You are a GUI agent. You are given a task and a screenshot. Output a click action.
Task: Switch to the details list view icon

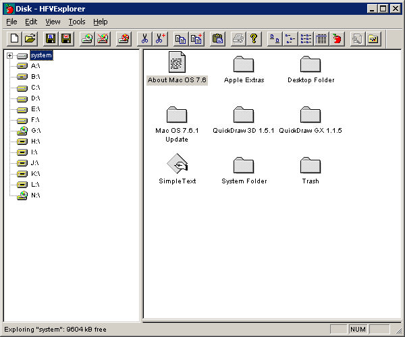point(321,39)
